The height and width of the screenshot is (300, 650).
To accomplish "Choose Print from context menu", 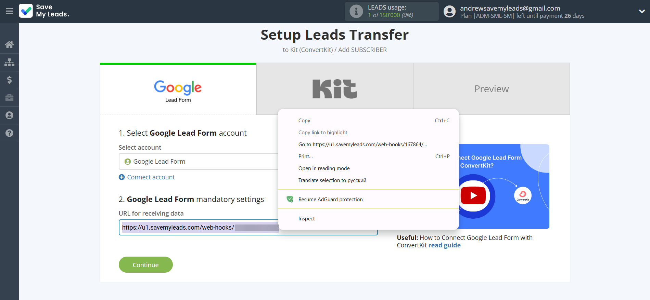I will [368, 156].
